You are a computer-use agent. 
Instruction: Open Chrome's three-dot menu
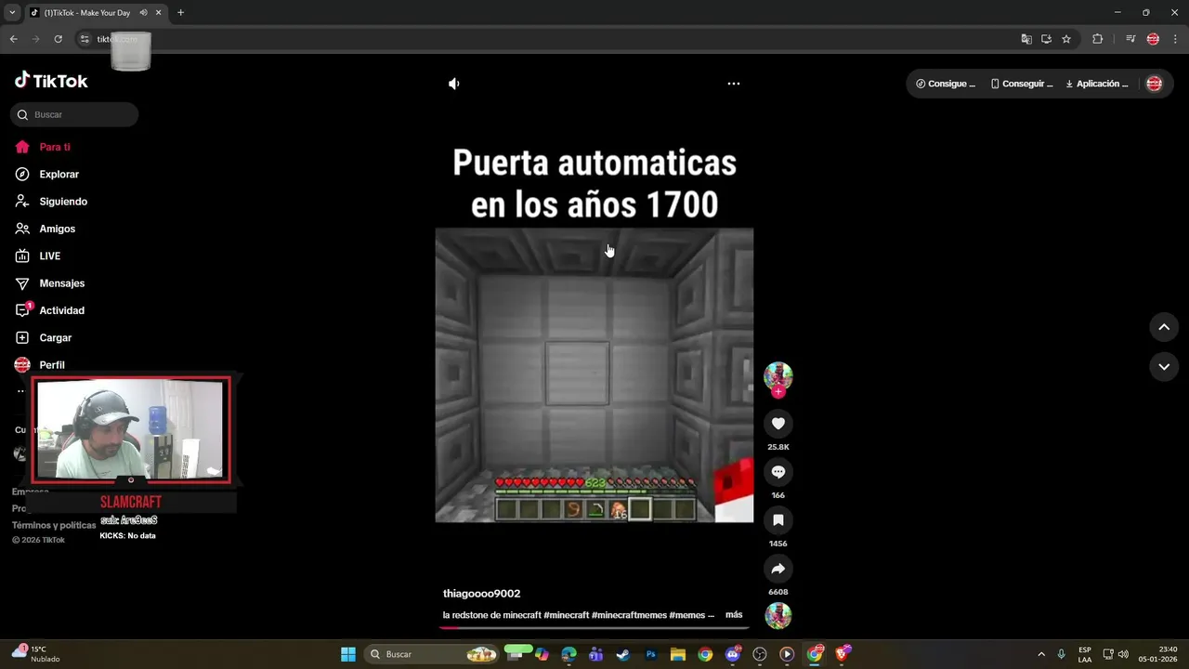pos(1176,39)
